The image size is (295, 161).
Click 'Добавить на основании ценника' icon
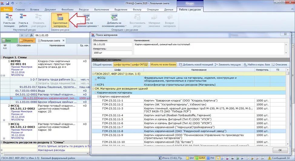click(114, 17)
